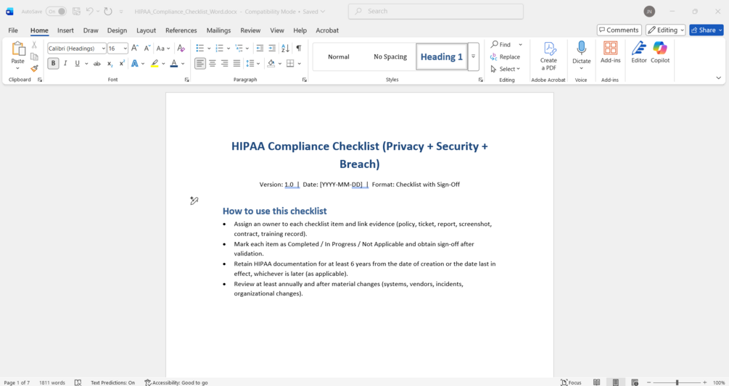Click the Share button
The image size is (729, 386).
(707, 30)
